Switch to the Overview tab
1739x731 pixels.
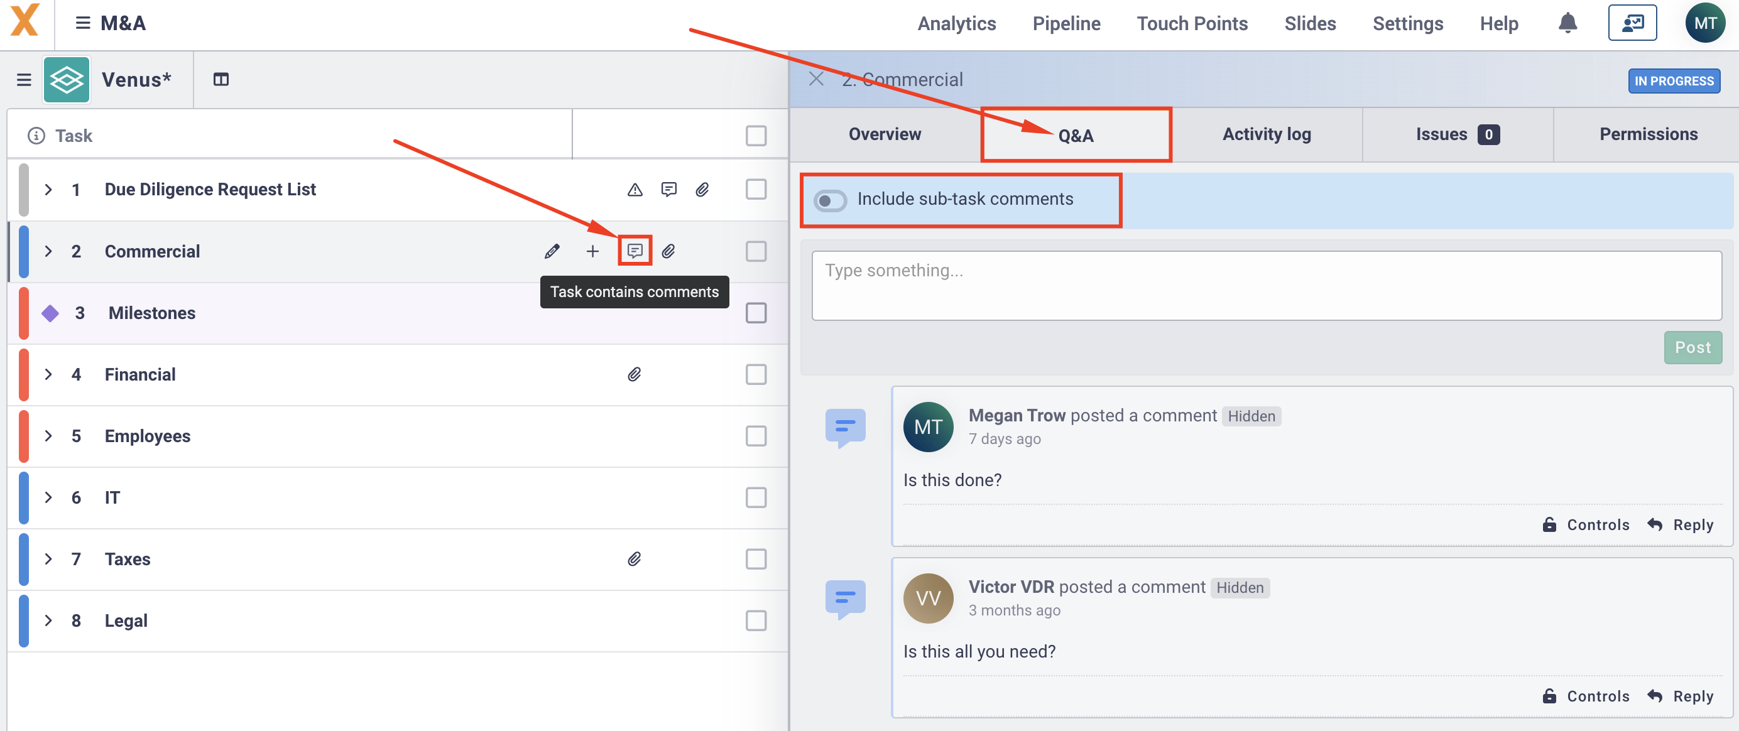tap(885, 134)
